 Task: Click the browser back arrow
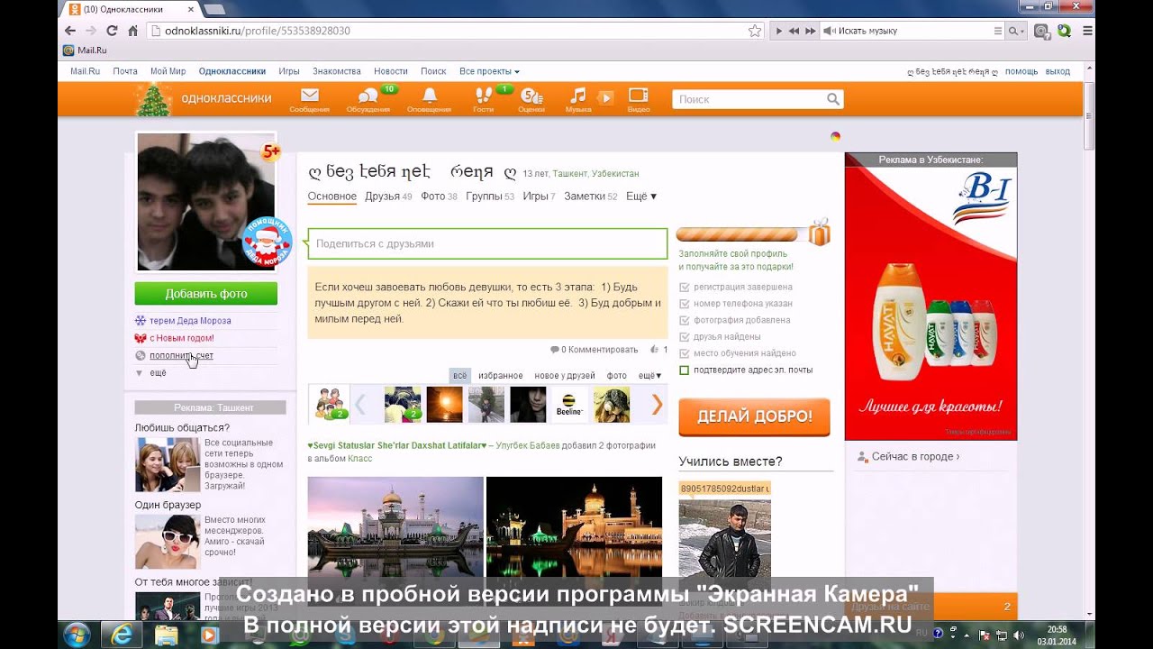pos(70,31)
